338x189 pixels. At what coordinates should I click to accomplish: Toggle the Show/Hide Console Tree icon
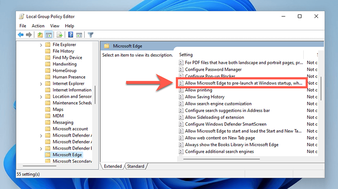49,35
